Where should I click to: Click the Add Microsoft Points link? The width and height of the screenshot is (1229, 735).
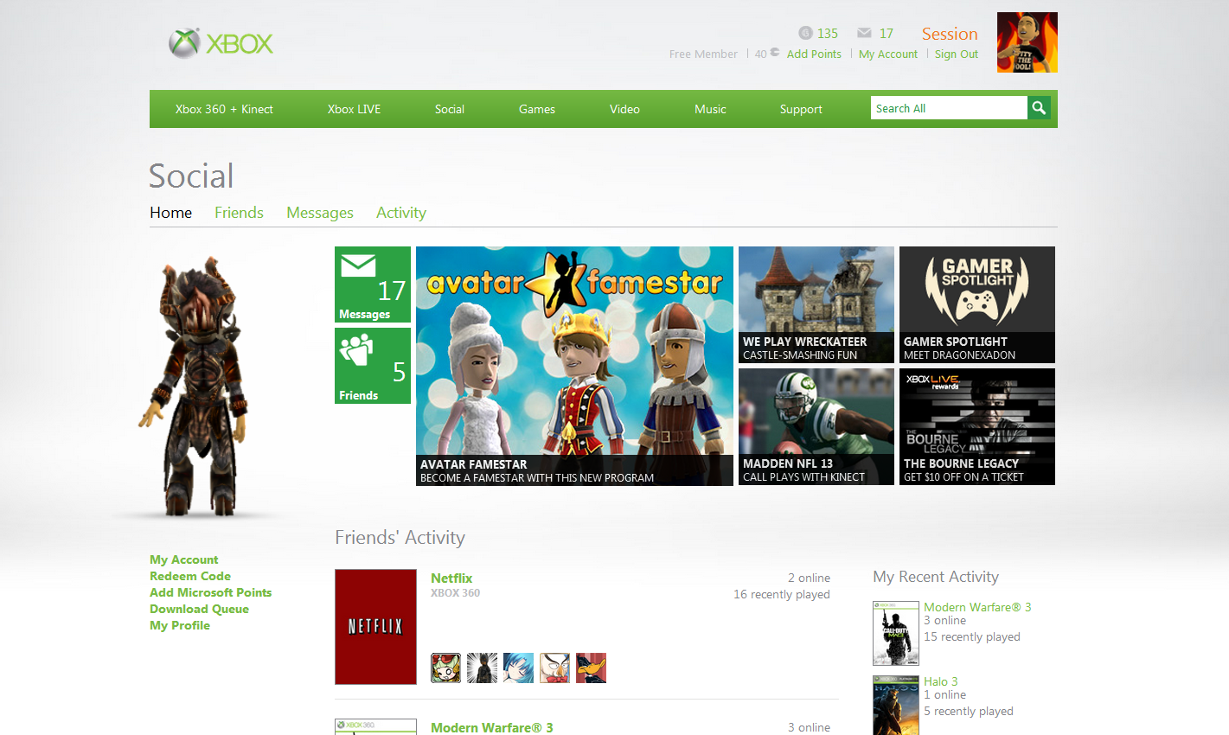(x=210, y=592)
